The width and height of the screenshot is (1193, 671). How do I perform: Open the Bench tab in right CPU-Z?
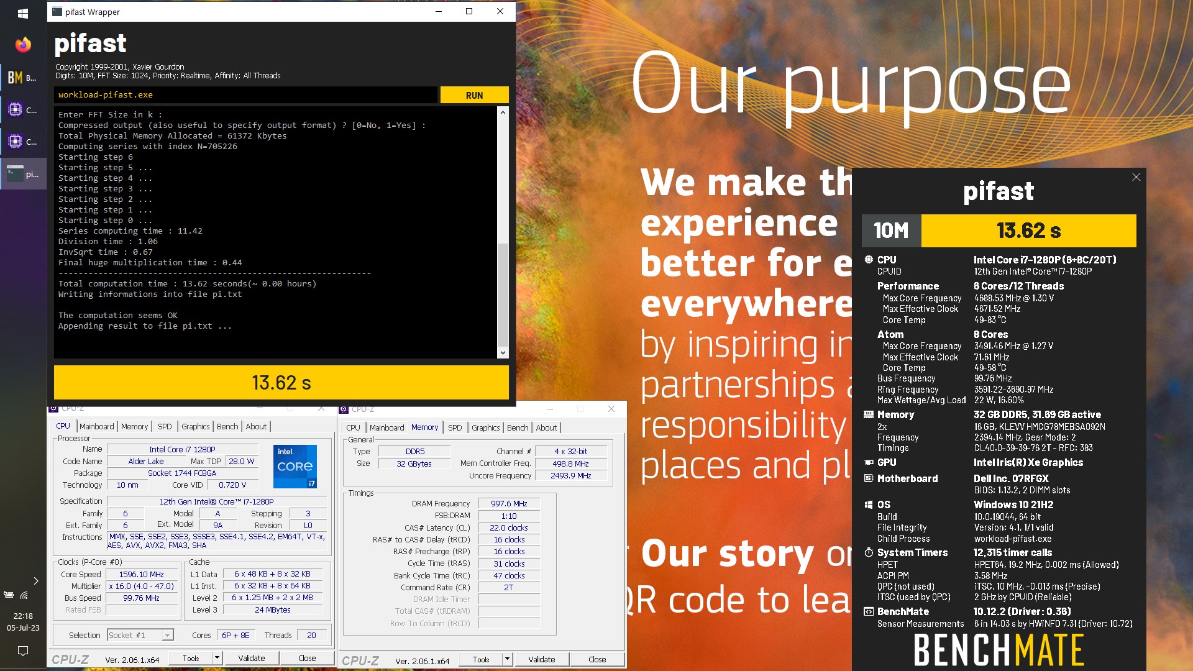[518, 427]
